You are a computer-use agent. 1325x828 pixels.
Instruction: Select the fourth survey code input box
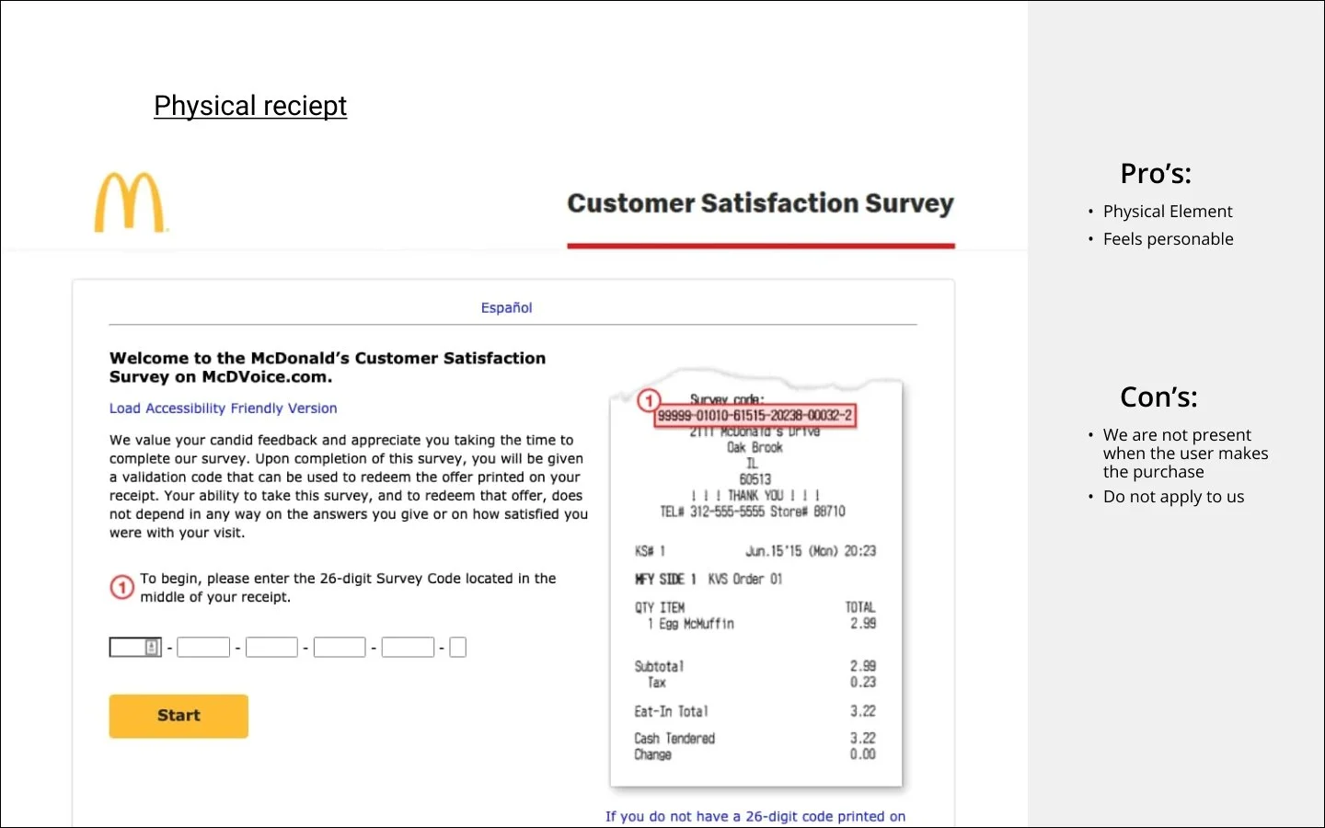click(x=340, y=648)
